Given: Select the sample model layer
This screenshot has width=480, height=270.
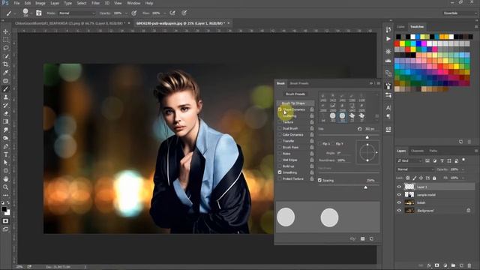Looking at the screenshot, I should point(436,195).
